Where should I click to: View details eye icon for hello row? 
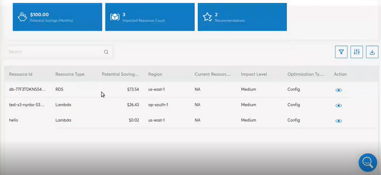339,121
